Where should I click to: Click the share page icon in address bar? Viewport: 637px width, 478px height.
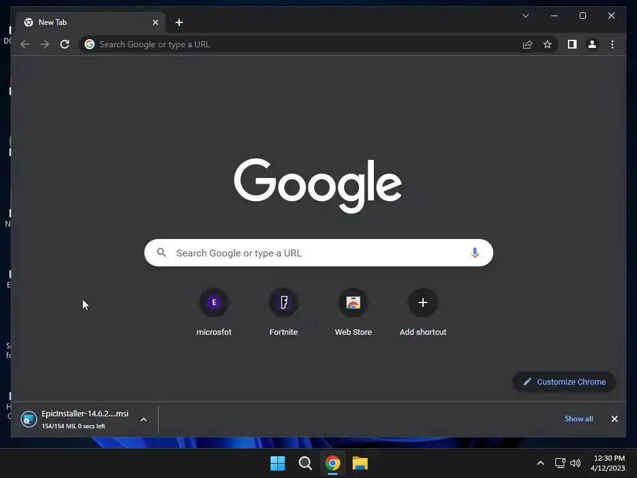point(528,44)
